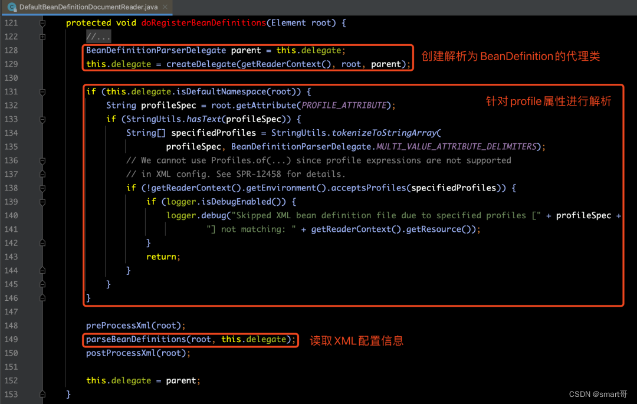
Task: Click BeanDefinitionParserDelegate type on line 128
Action: pyautogui.click(x=156, y=50)
